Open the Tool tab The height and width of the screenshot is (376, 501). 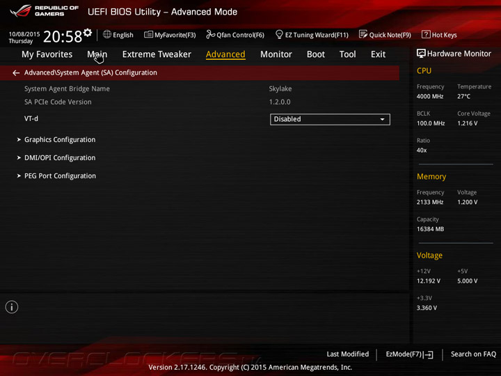tap(348, 54)
